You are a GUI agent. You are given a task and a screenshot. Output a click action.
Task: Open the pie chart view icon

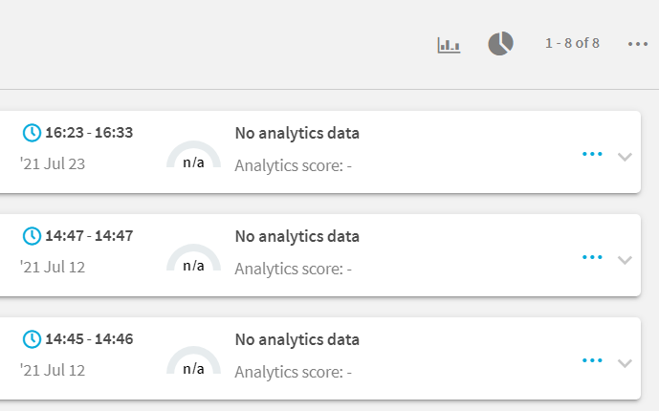point(500,43)
